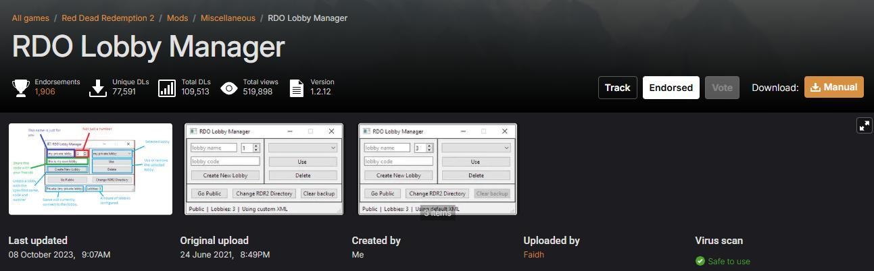Open the custom XML screenshot thumbnail
This screenshot has height=271, width=874.
point(264,169)
